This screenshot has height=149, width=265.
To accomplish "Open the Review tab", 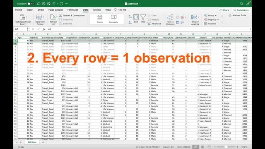I will (x=96, y=10).
